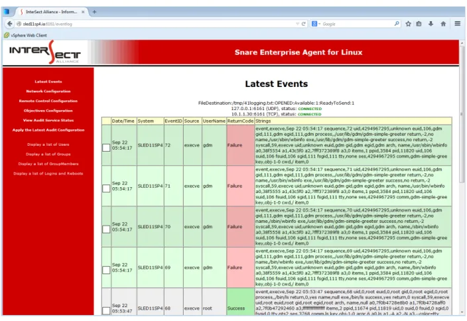Open Latest Events in the sidebar

[48, 82]
